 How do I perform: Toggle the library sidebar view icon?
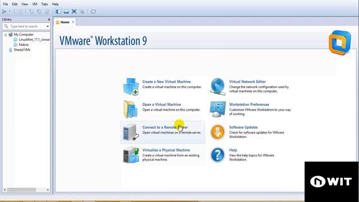pyautogui.click(x=58, y=11)
